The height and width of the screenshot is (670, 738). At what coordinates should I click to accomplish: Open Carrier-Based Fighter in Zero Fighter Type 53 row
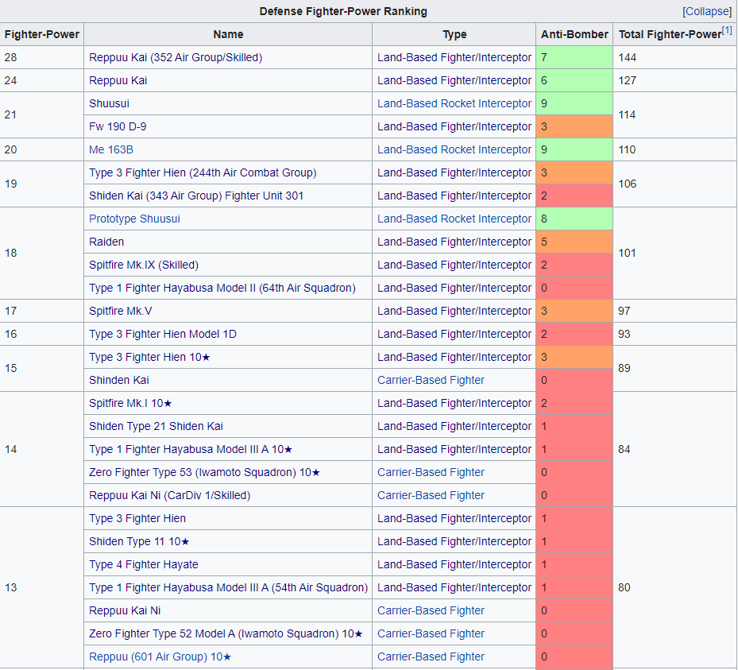pos(431,473)
